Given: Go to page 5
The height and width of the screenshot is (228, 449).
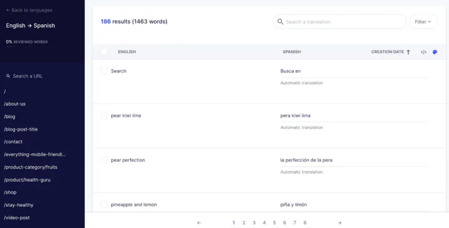Looking at the screenshot, I should 274,222.
